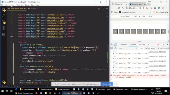
Task: Click the Split Editor icon
Action: (103, 8)
